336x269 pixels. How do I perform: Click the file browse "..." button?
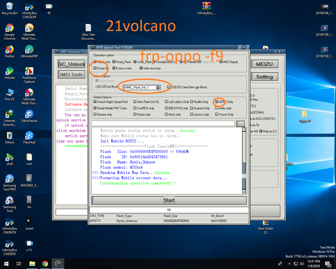coord(240,124)
